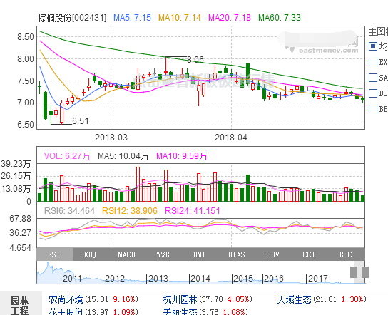Enable the EX indicator checkbox
The height and width of the screenshot is (315, 388).
click(x=373, y=62)
